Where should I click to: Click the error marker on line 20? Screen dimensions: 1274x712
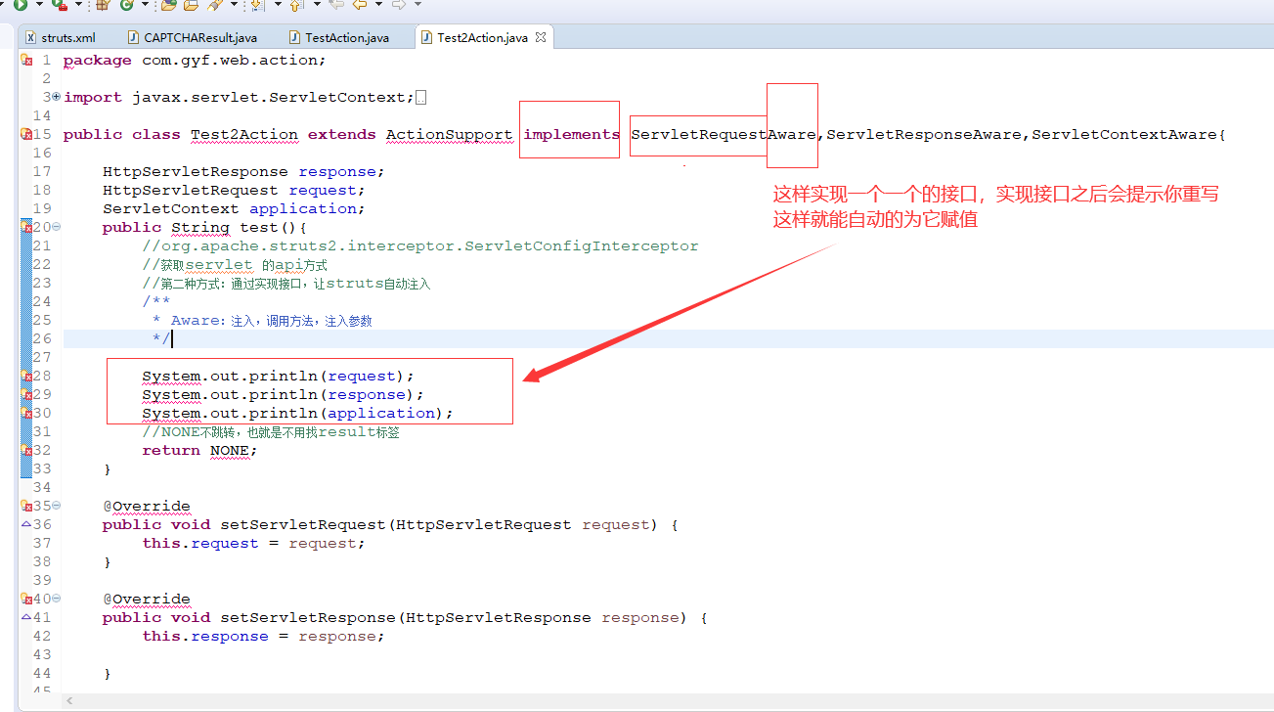(27, 228)
